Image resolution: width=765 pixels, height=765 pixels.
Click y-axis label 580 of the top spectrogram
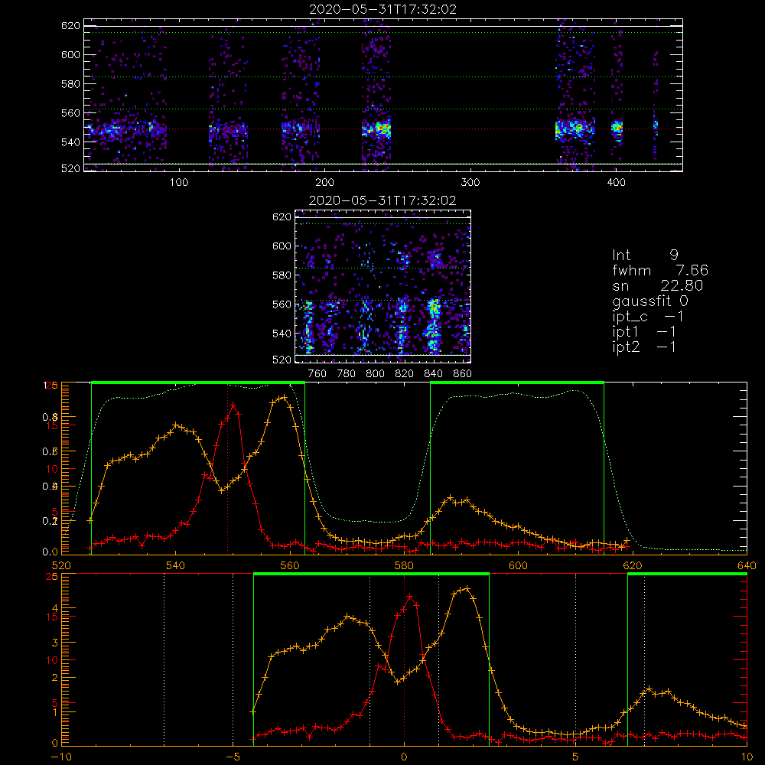click(x=70, y=84)
